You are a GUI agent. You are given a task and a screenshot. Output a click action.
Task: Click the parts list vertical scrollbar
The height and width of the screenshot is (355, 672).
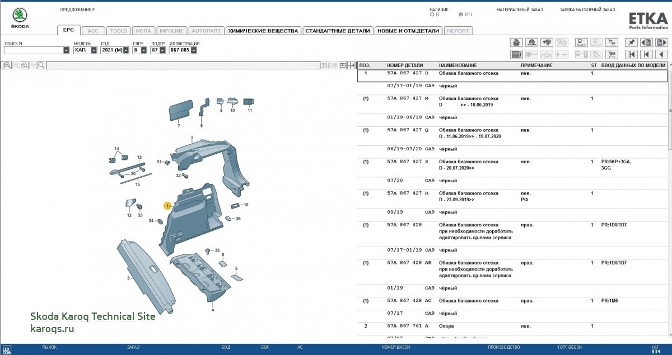669,112
